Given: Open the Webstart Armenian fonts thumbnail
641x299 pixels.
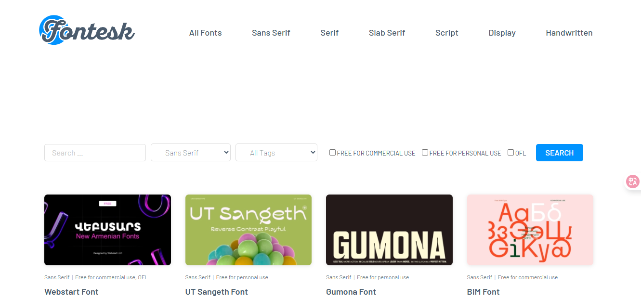Looking at the screenshot, I should coord(107,230).
